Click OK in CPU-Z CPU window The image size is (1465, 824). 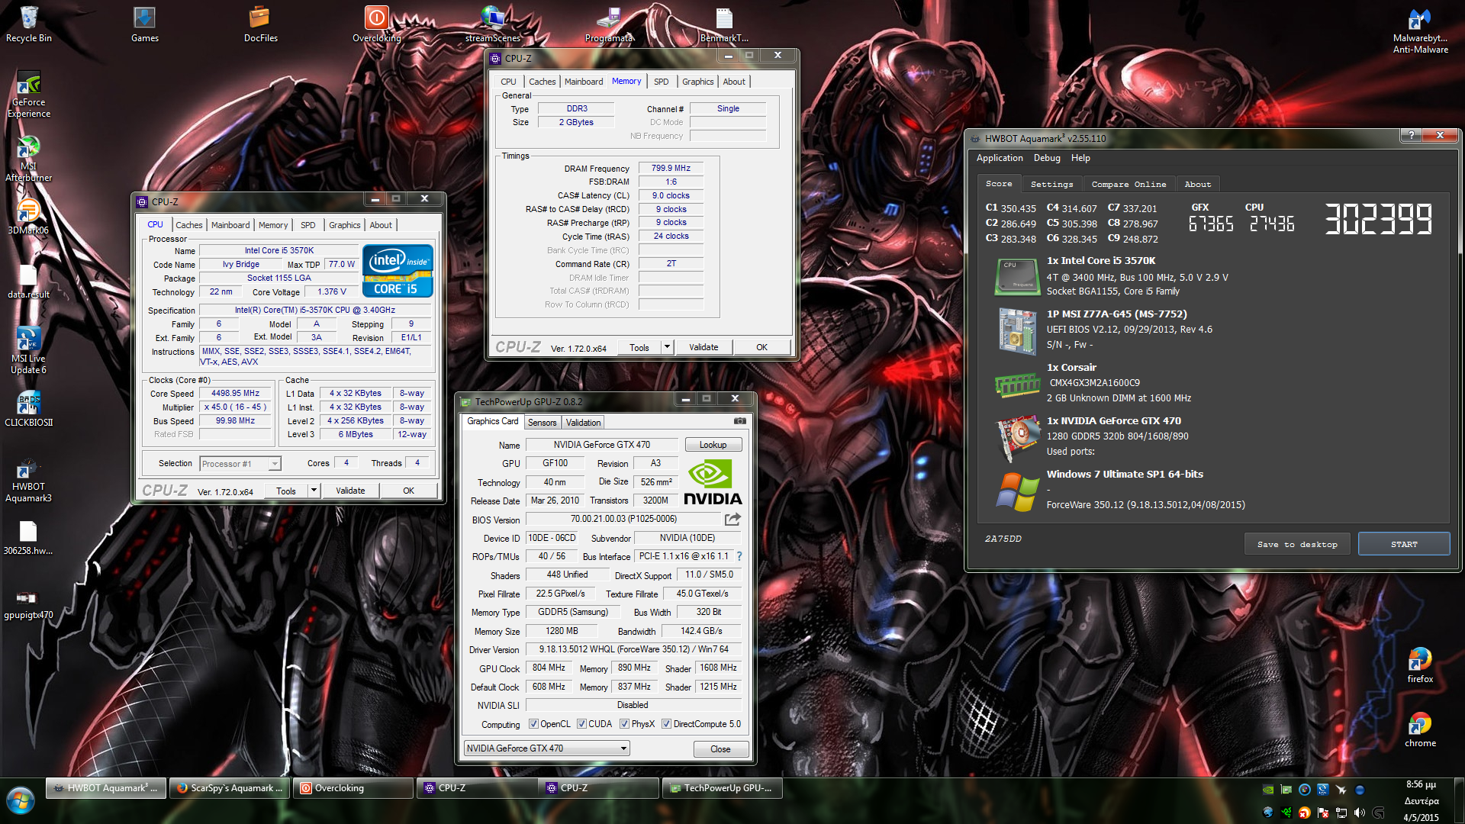pyautogui.click(x=408, y=491)
